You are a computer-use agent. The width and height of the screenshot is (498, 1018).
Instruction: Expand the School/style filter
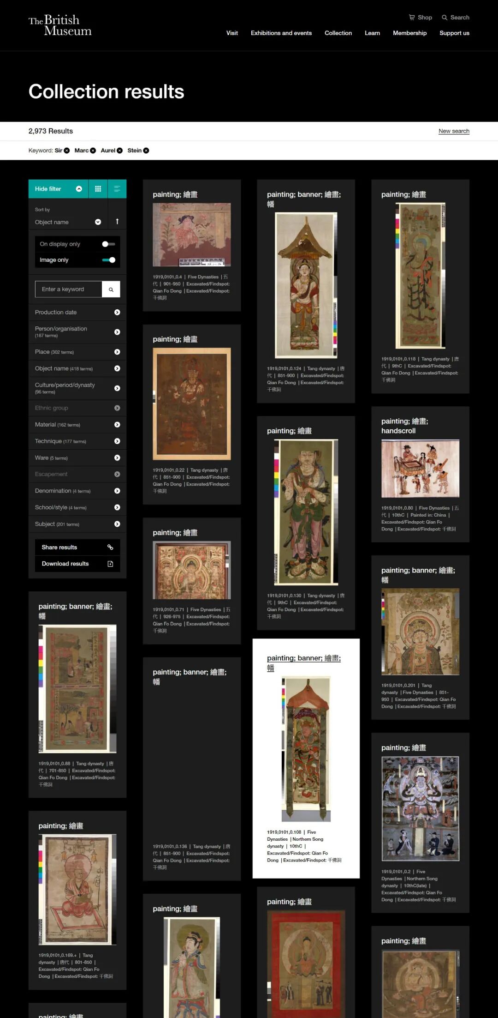coord(77,507)
